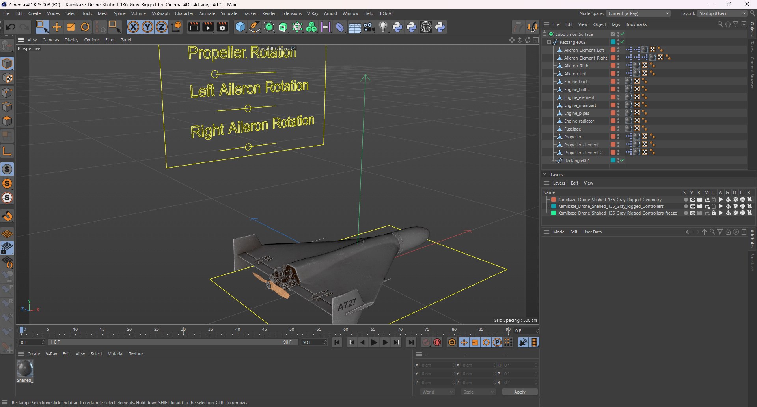Open the V-Ray menu

point(313,13)
